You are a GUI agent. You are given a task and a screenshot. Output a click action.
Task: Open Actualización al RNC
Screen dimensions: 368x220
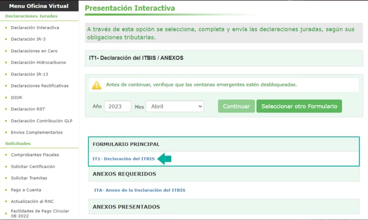pos(32,201)
